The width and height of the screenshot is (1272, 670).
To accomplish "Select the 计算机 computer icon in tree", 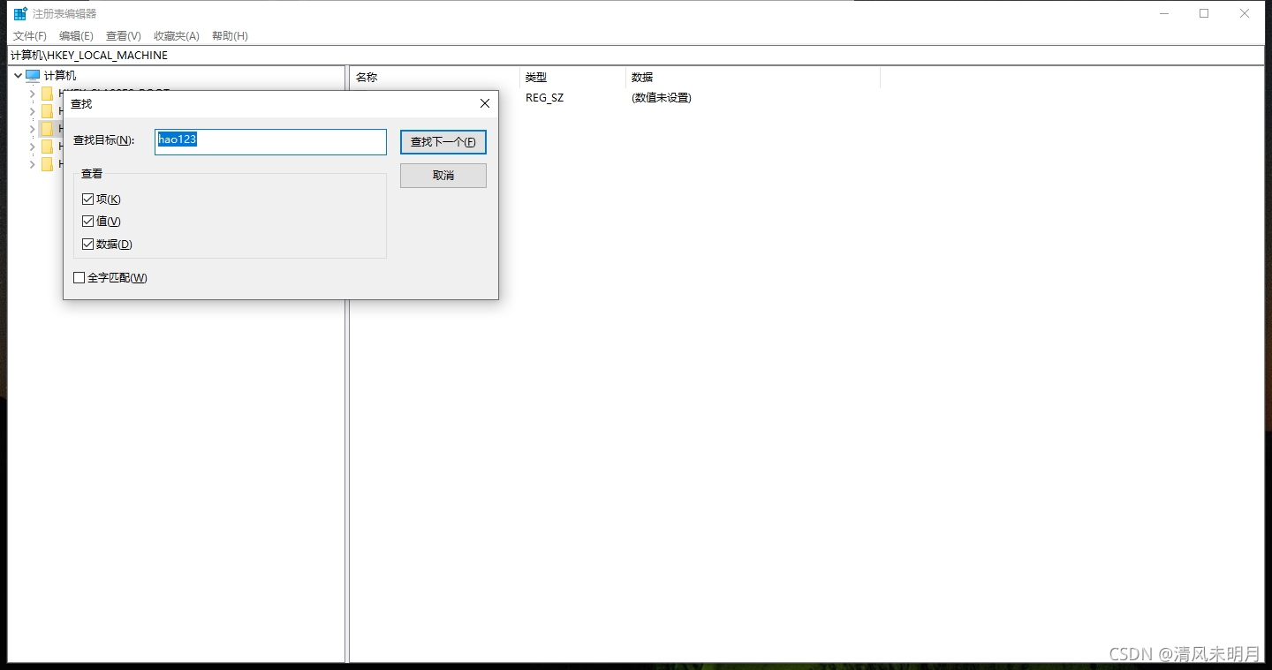I will (x=33, y=76).
